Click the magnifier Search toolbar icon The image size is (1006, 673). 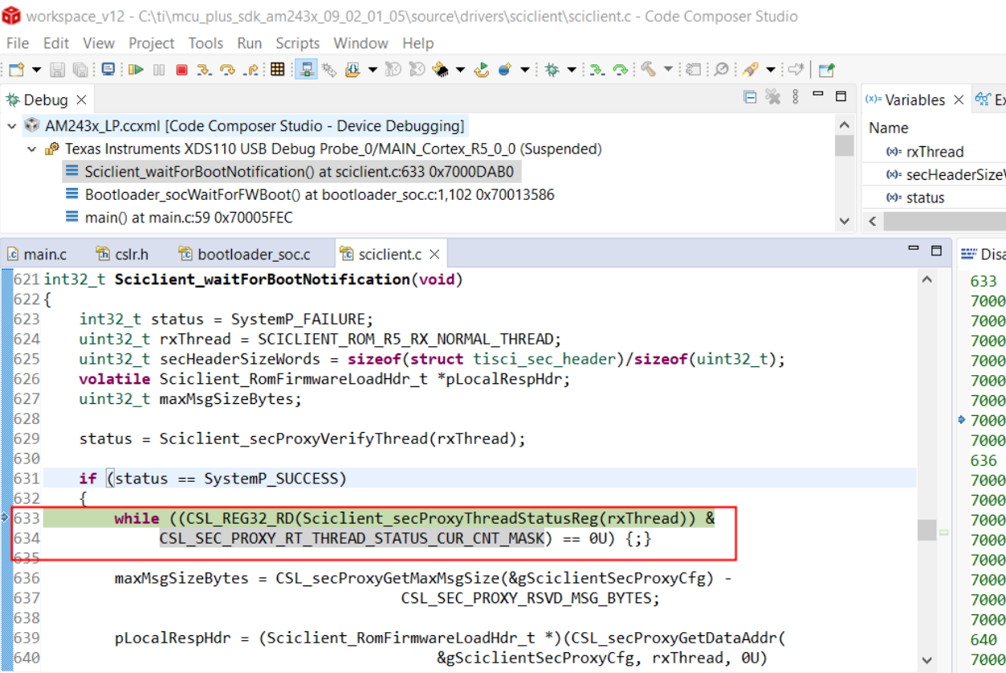point(721,70)
